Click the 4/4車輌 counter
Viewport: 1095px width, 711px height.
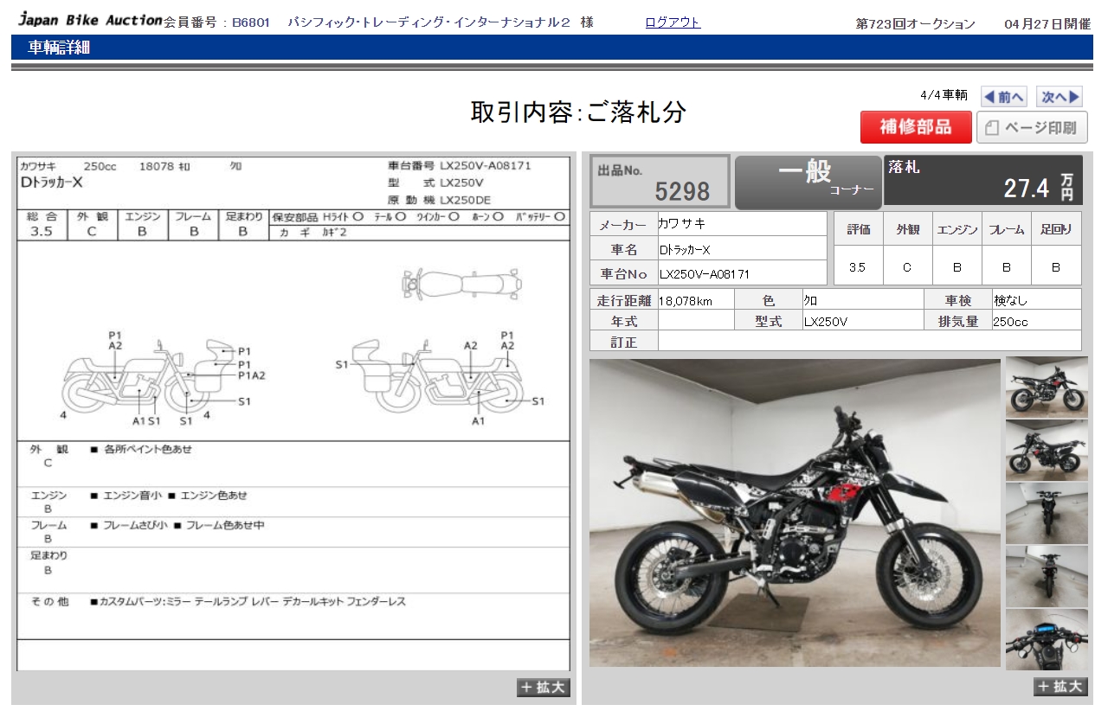coord(944,95)
